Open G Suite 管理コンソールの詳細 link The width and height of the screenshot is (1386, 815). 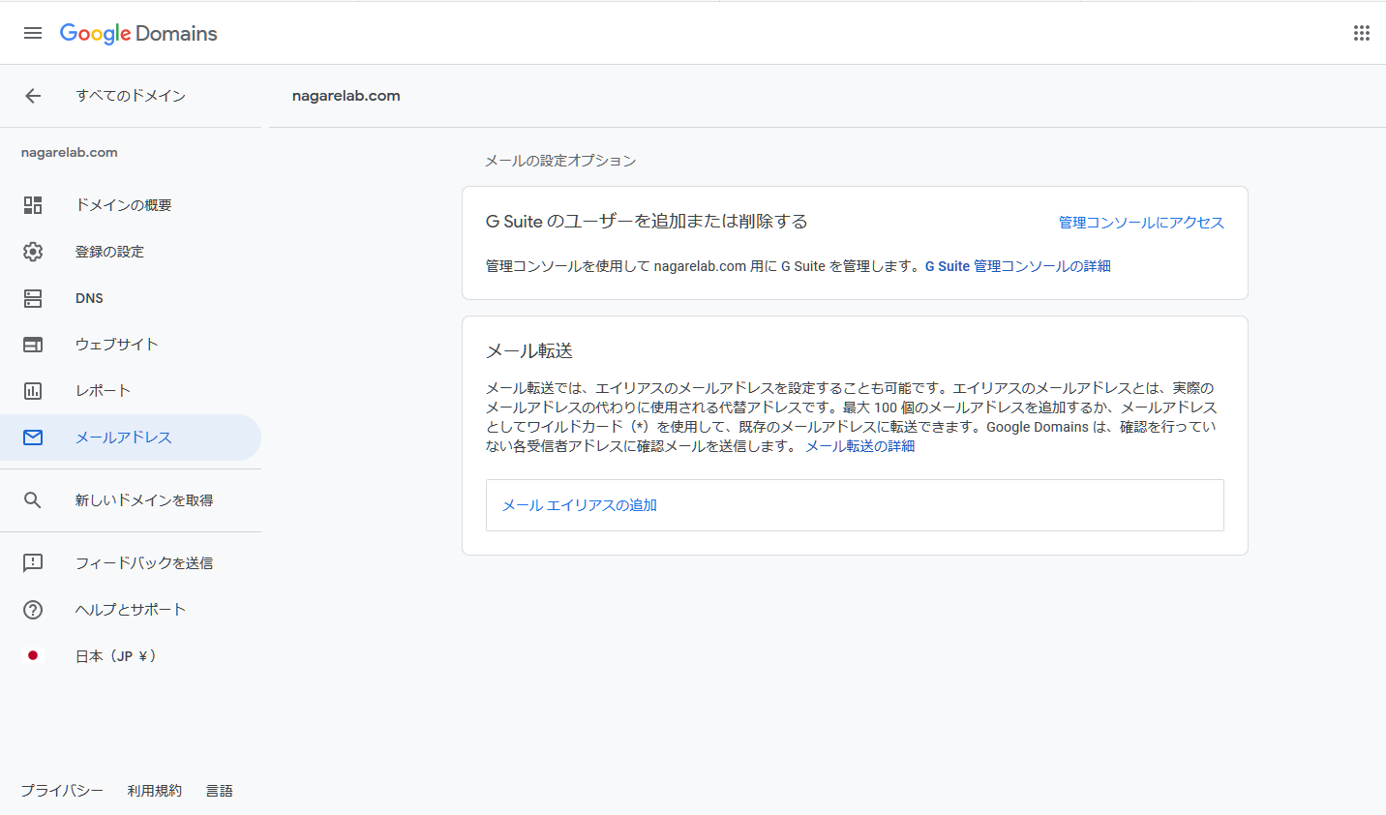[x=1017, y=266]
